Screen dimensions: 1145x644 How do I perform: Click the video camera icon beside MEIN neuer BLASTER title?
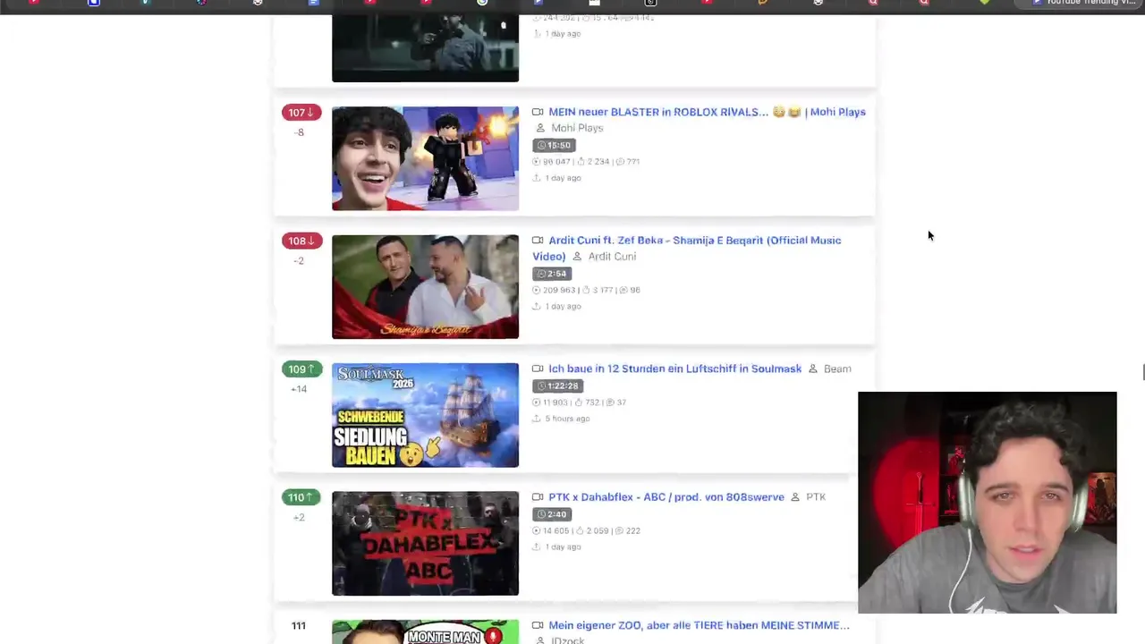point(538,112)
